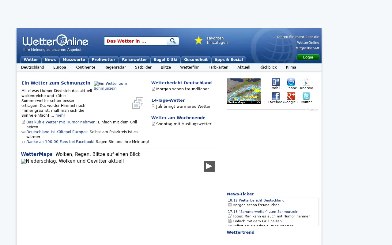The width and height of the screenshot is (392, 245).
Task: Click Favoriten hinzufügen link
Action: point(217,40)
